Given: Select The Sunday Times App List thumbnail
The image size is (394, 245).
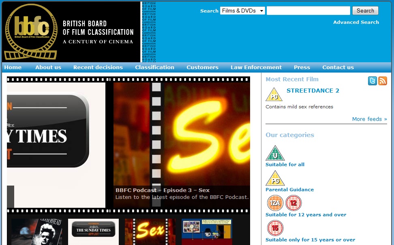Looking at the screenshot, I should click(94, 232).
